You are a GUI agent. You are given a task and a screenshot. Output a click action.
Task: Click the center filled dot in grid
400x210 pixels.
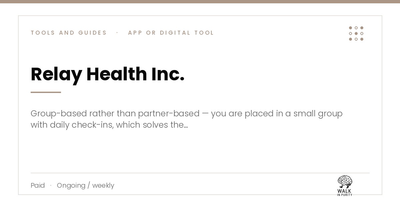[x=356, y=33]
